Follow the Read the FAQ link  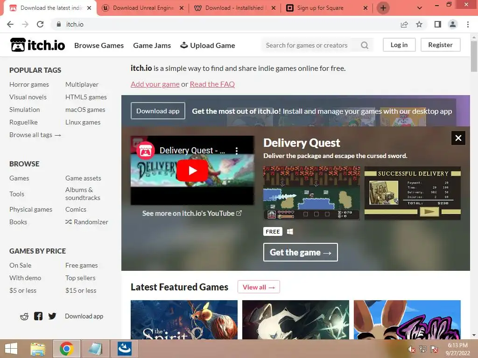(x=212, y=84)
